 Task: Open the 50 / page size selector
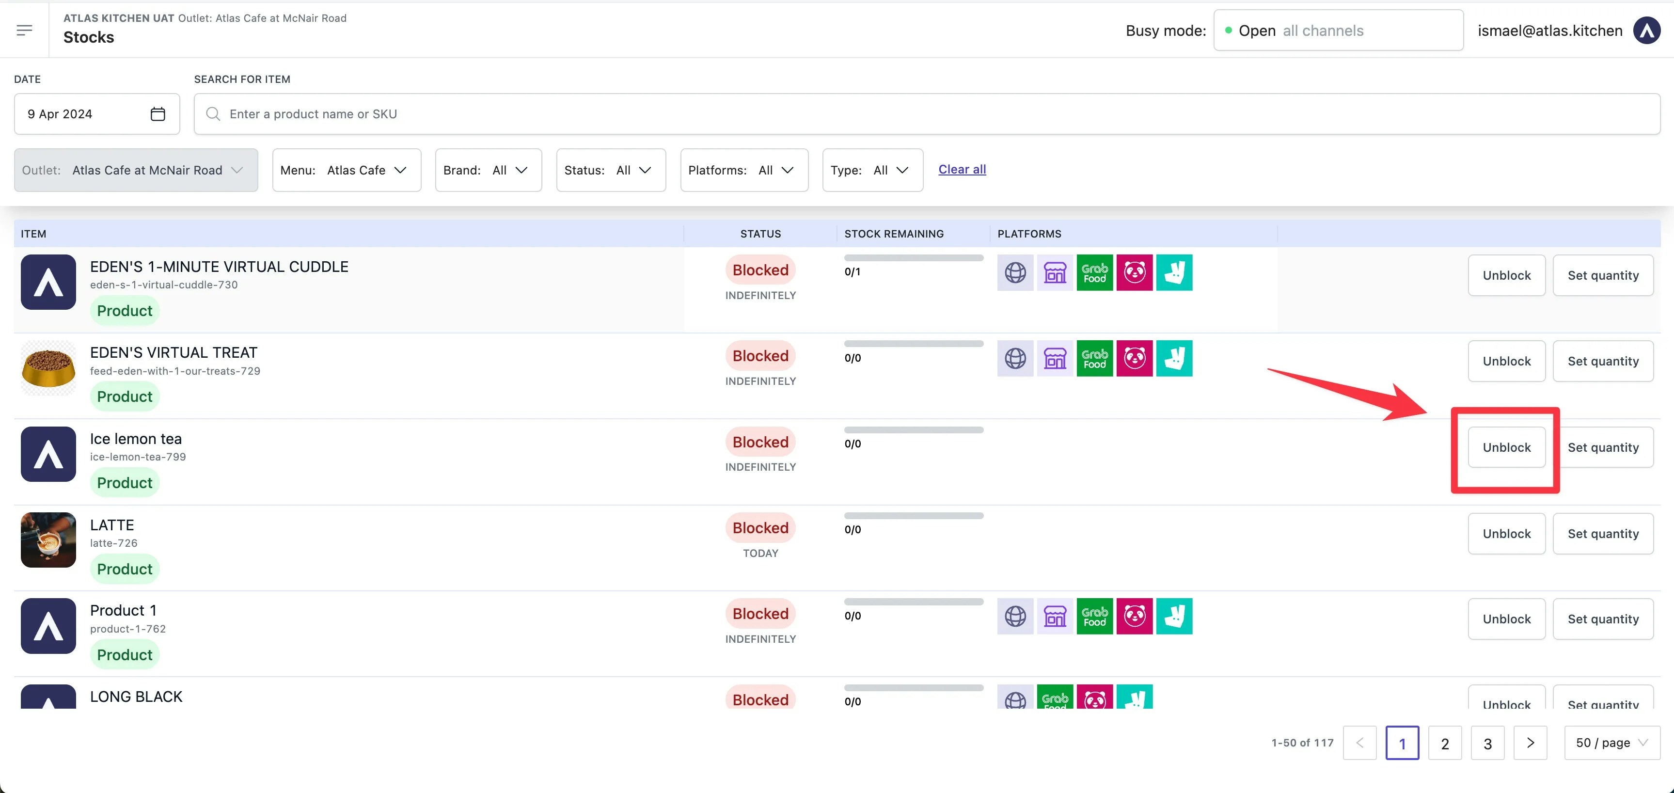click(1611, 743)
